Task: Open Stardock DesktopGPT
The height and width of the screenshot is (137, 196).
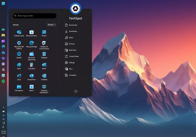Action: pyautogui.click(x=44, y=89)
